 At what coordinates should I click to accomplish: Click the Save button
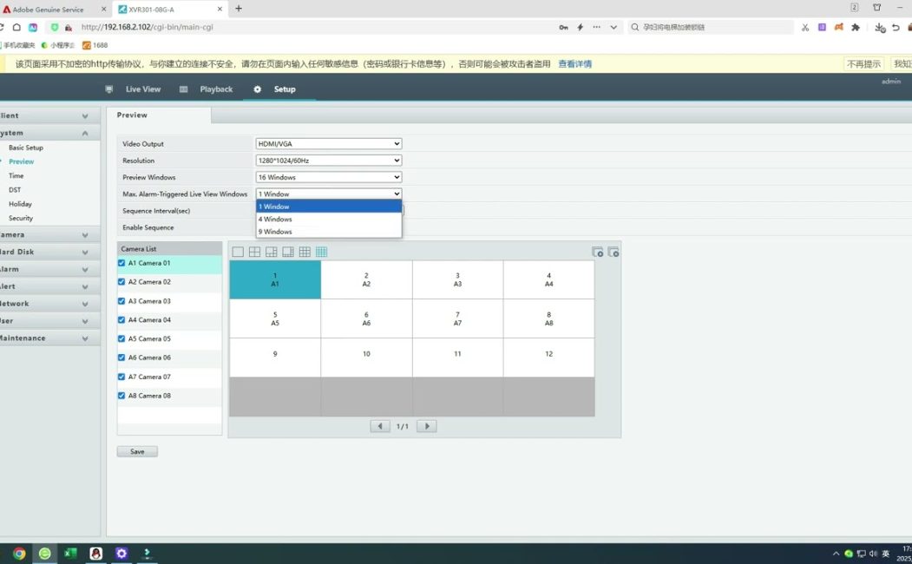[137, 452]
